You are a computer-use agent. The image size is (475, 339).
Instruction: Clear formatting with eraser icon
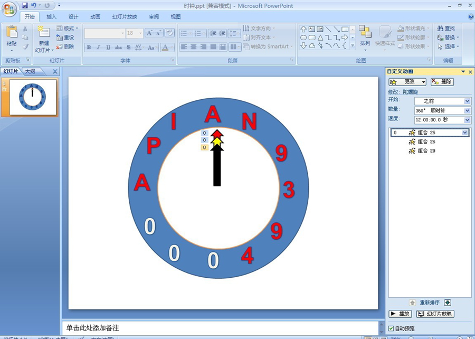click(x=169, y=33)
